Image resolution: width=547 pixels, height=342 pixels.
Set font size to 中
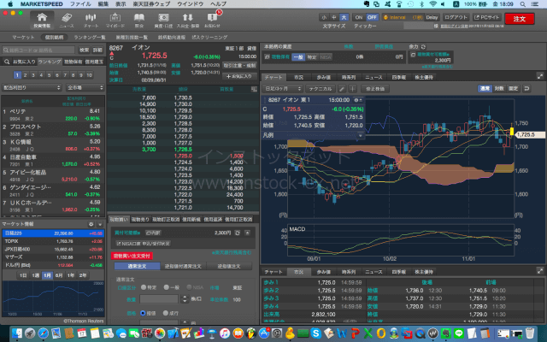click(334, 17)
